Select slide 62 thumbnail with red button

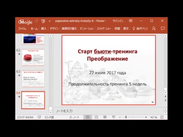pos(33,57)
